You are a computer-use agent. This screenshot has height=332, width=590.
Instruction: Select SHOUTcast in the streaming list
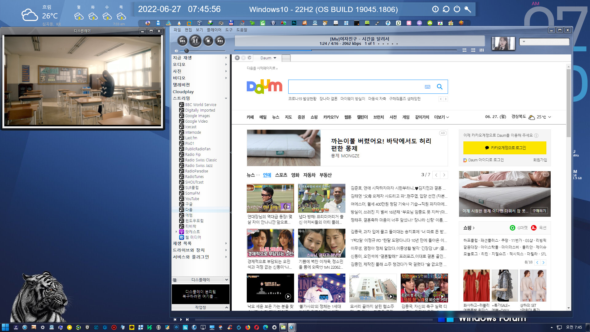point(194,182)
